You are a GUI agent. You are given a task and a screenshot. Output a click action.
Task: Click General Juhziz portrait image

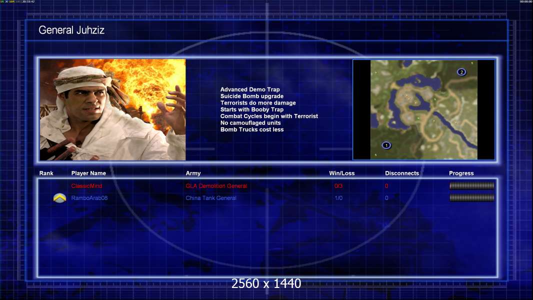click(113, 109)
